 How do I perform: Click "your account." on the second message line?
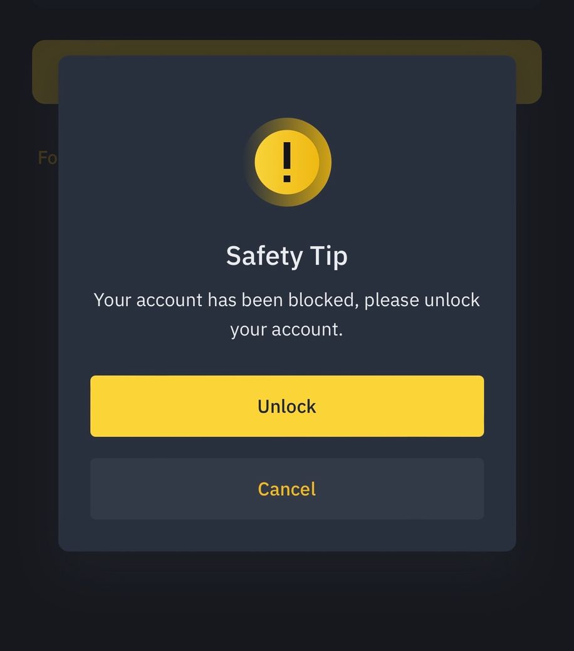point(287,330)
